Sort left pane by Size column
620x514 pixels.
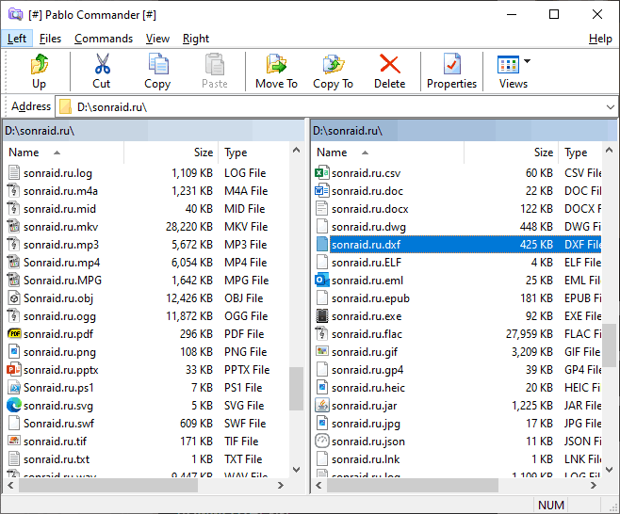tap(171, 153)
